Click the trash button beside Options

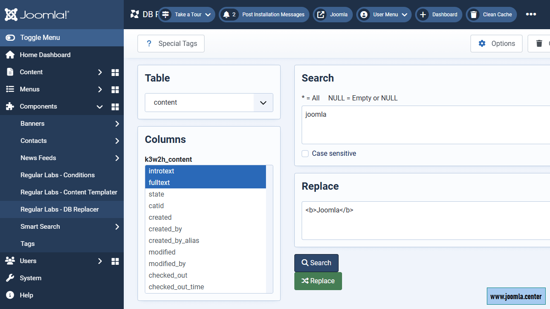pyautogui.click(x=539, y=44)
